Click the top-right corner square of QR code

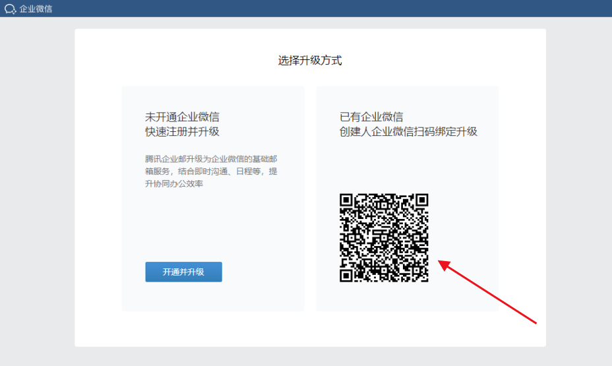point(421,200)
